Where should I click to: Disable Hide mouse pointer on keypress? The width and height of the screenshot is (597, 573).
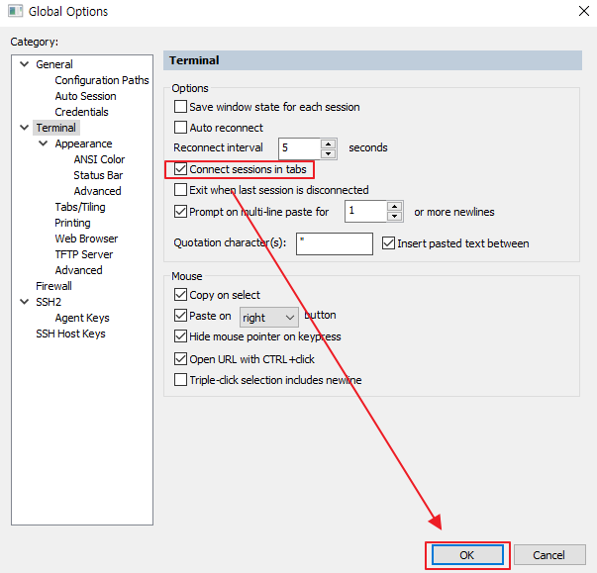tap(180, 336)
